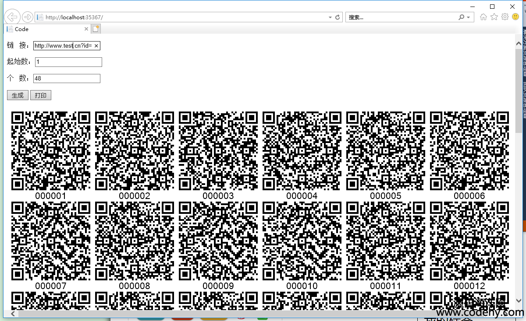Click QR code labeled 000010
The height and width of the screenshot is (321, 526).
302,241
